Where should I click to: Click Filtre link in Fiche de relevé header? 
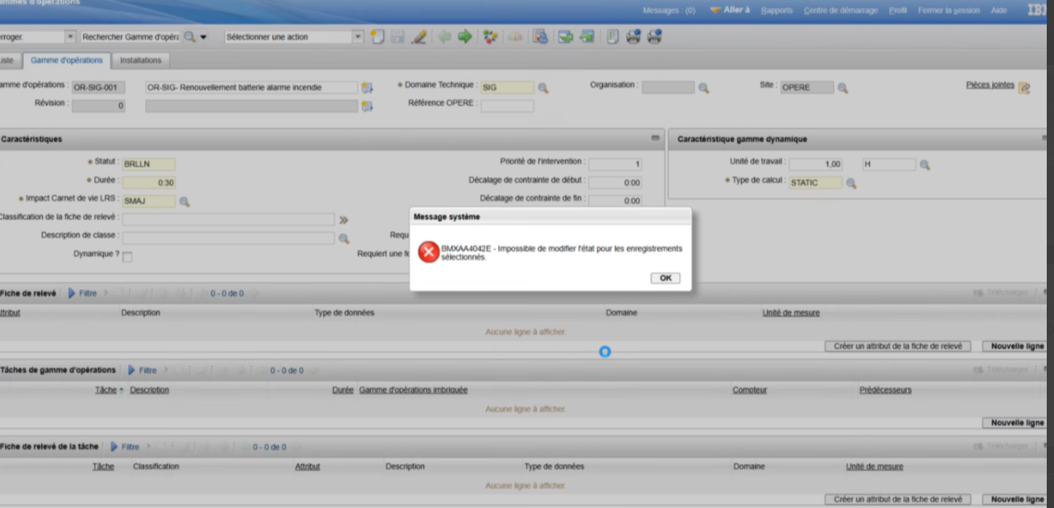point(88,294)
